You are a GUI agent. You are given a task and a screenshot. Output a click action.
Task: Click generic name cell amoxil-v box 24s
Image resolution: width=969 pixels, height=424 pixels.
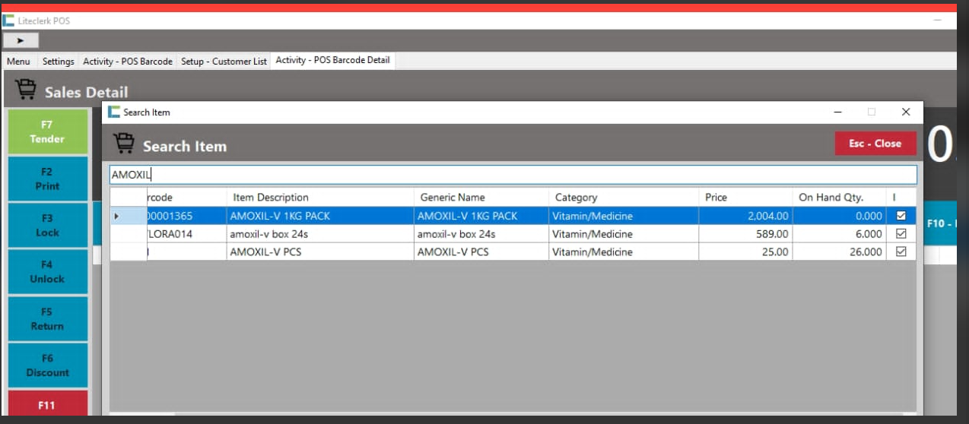point(481,234)
